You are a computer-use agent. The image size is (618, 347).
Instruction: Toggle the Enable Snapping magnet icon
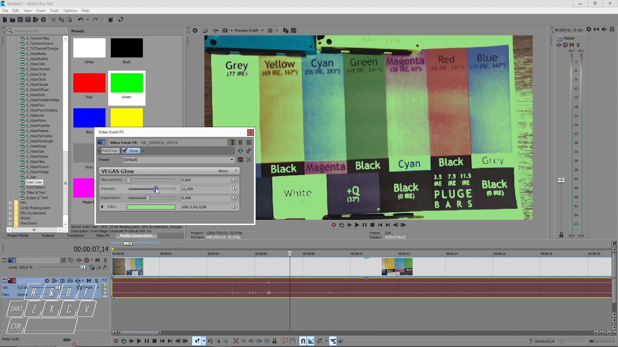coord(303,341)
